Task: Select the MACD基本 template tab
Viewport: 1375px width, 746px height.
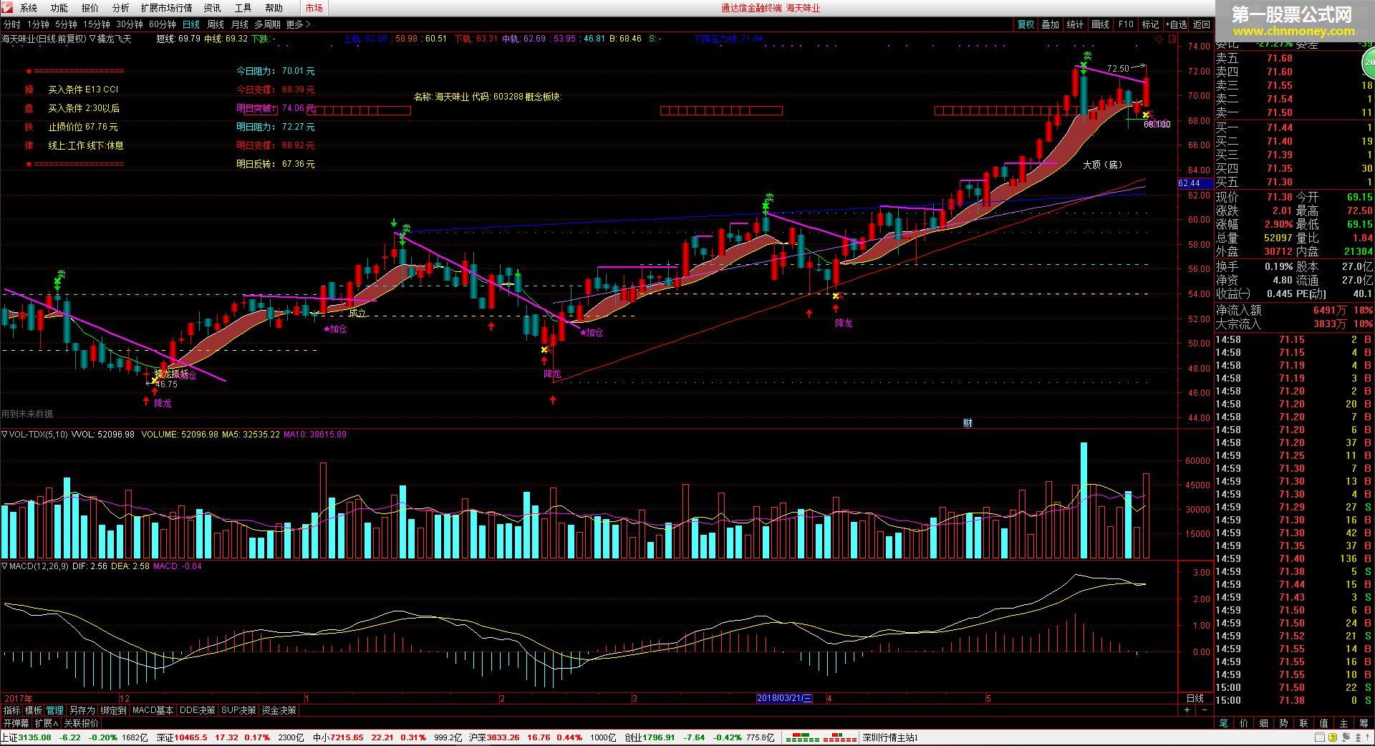Action: point(153,710)
